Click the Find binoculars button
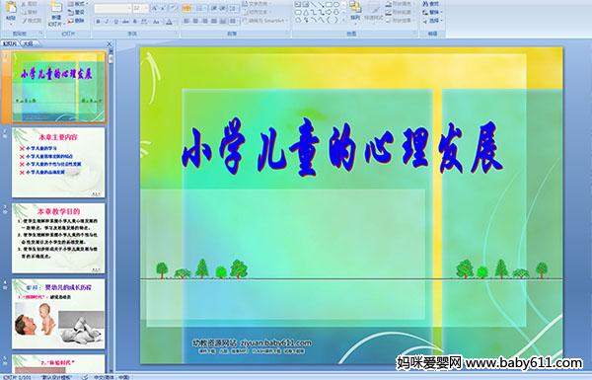The width and height of the screenshot is (592, 380). point(431,4)
